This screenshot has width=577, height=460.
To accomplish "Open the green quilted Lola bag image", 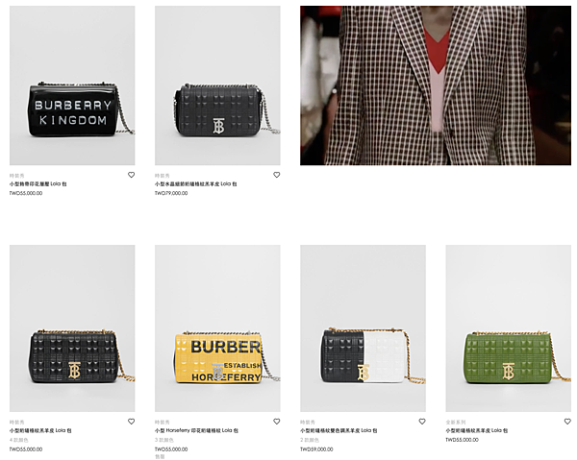I will point(508,328).
